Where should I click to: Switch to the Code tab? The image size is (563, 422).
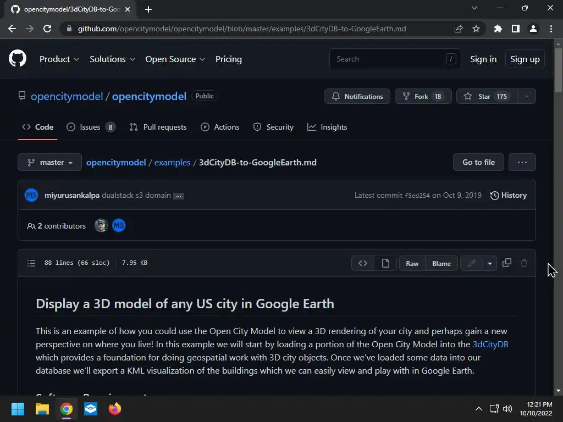(x=38, y=127)
